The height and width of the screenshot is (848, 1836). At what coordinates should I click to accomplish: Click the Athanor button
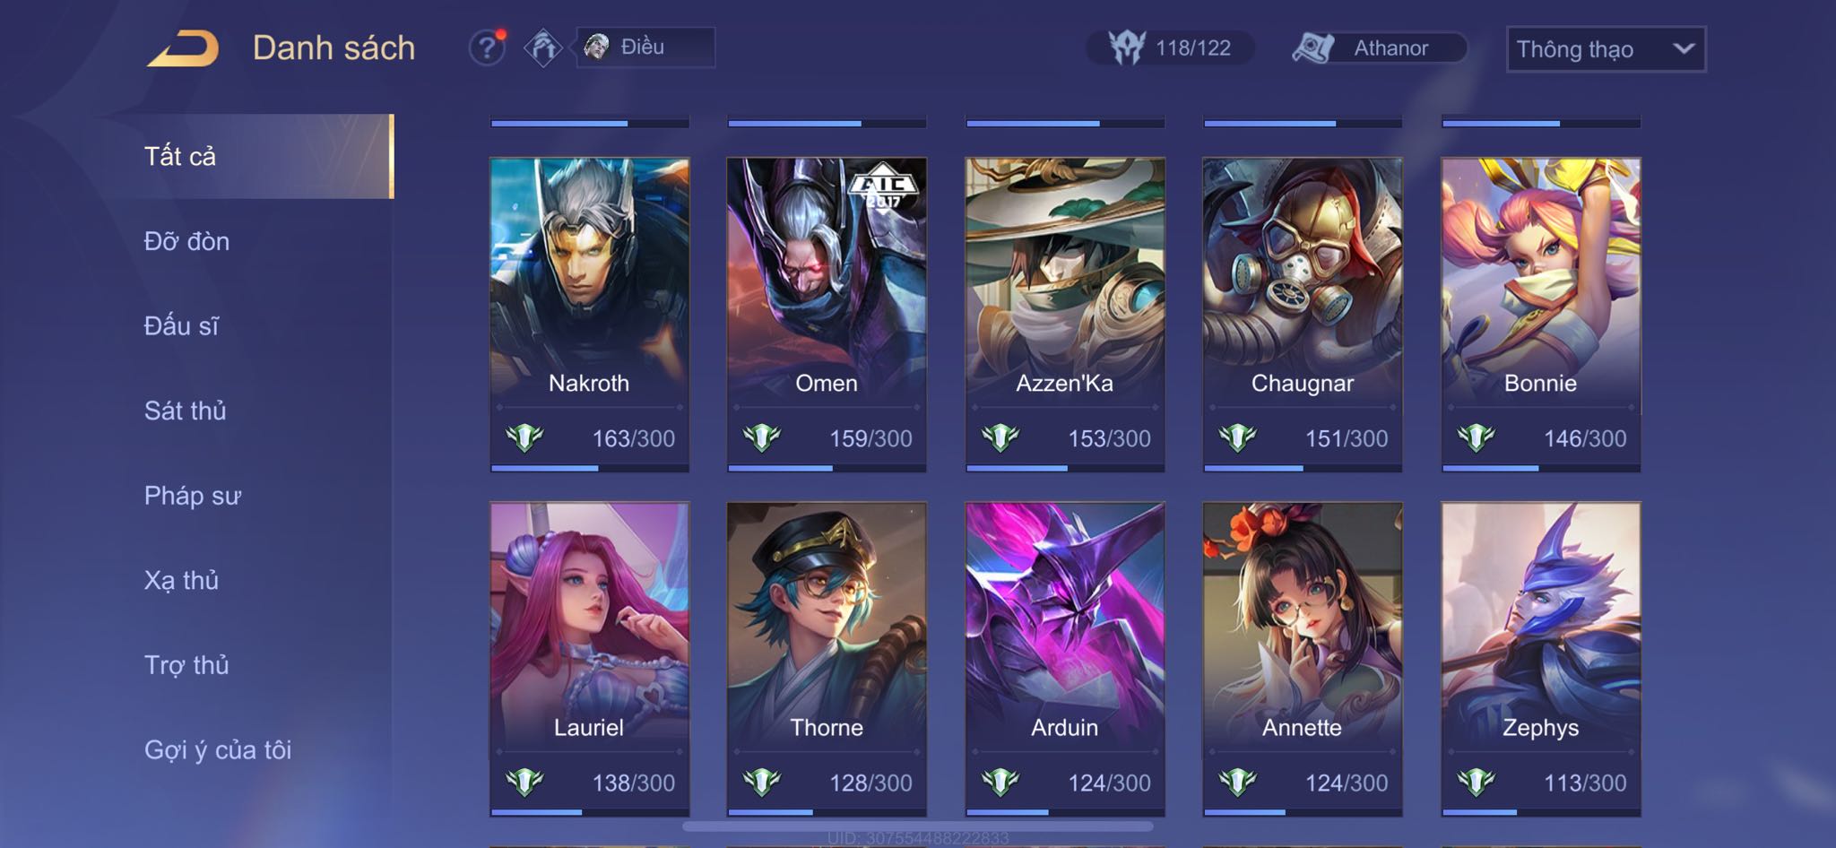pos(1379,48)
